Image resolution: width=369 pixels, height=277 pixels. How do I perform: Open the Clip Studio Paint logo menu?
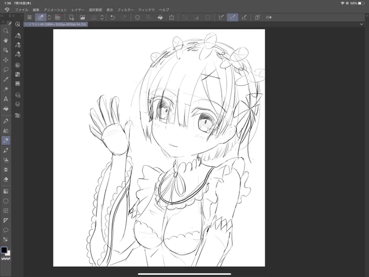click(7, 10)
